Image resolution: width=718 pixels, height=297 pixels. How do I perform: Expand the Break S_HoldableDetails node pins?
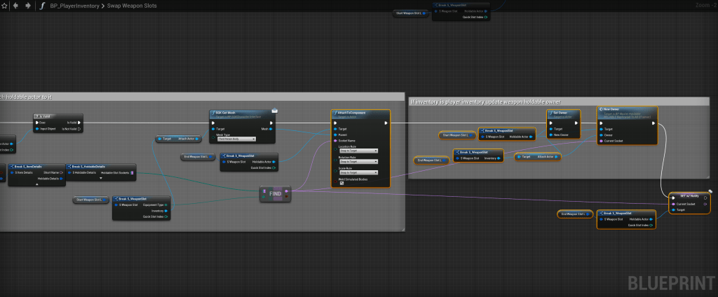click(x=101, y=179)
